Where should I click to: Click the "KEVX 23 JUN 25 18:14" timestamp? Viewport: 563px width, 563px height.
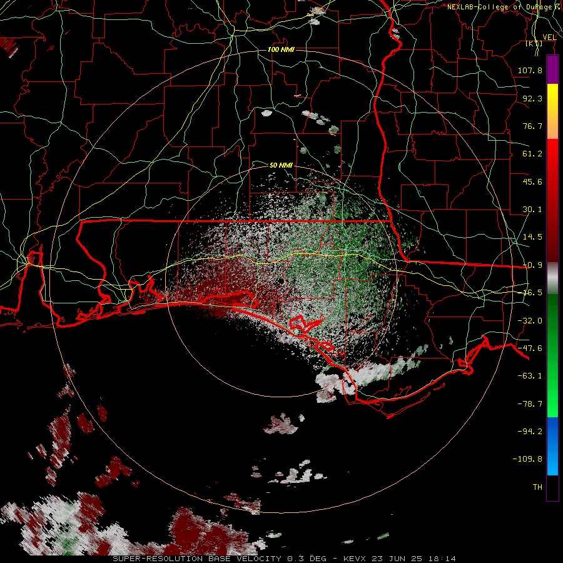400,559
